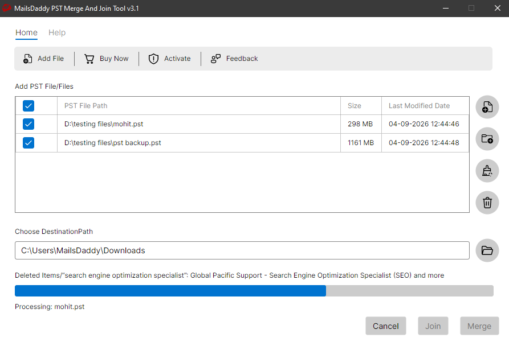
Task: Select the D:\testing files\pst backup.pst path cell
Action: pyautogui.click(x=199, y=143)
